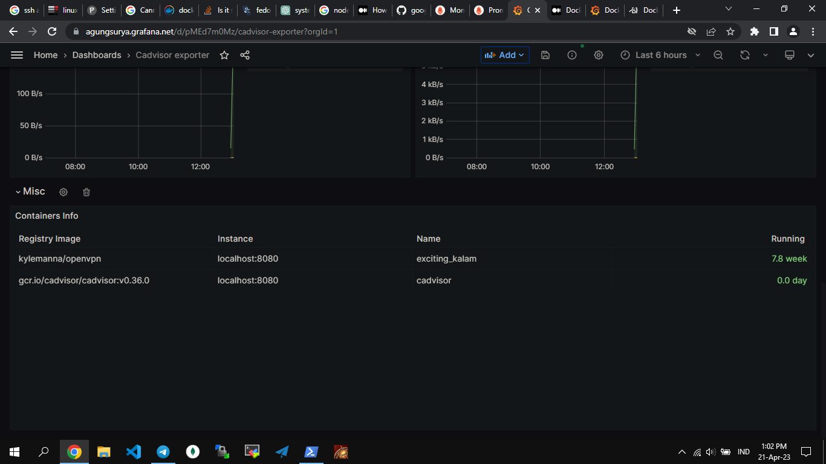This screenshot has height=464, width=826.
Task: Open dashboard insights info icon
Action: [572, 55]
